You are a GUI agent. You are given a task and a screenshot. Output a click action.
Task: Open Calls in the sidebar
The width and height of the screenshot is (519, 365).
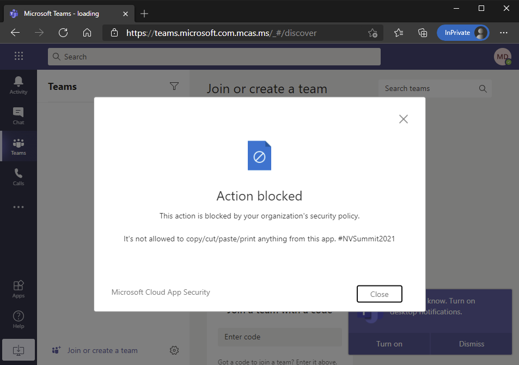19,177
